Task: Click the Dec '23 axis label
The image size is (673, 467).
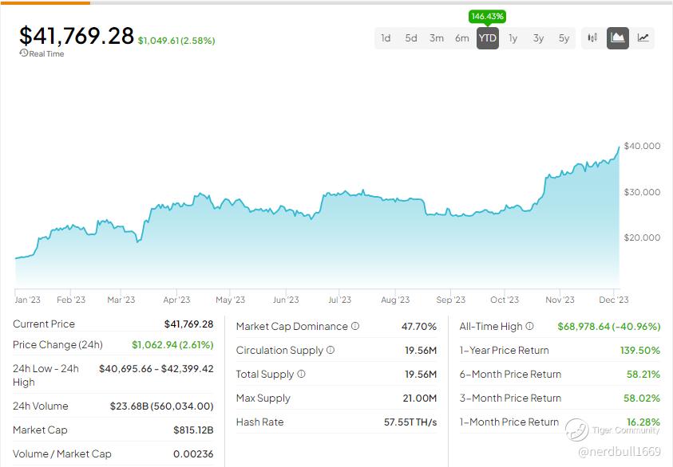Action: click(614, 300)
